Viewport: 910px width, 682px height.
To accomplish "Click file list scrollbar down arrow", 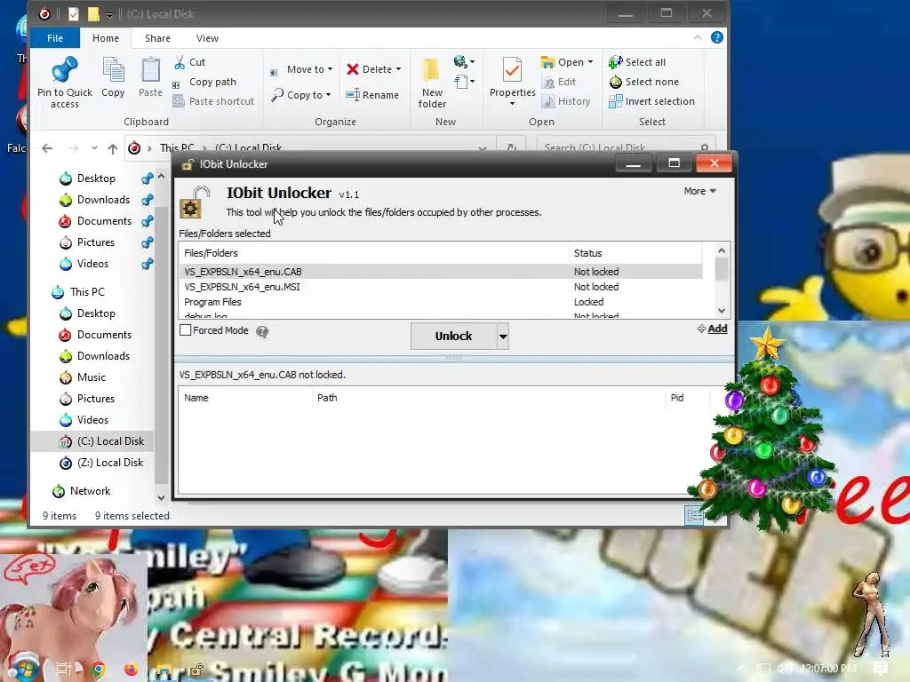I will tap(722, 311).
